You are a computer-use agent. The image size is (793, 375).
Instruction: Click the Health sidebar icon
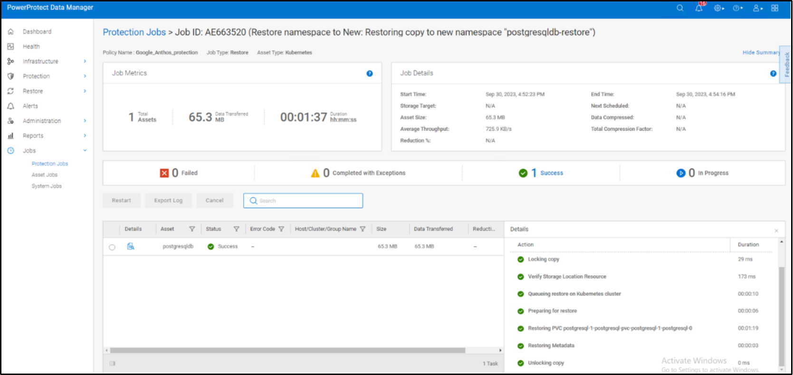pyautogui.click(x=10, y=46)
